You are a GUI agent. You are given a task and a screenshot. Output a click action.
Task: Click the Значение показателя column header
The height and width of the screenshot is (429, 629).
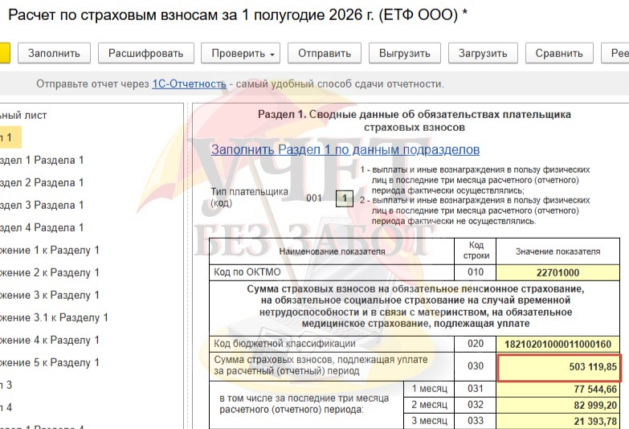(x=558, y=251)
